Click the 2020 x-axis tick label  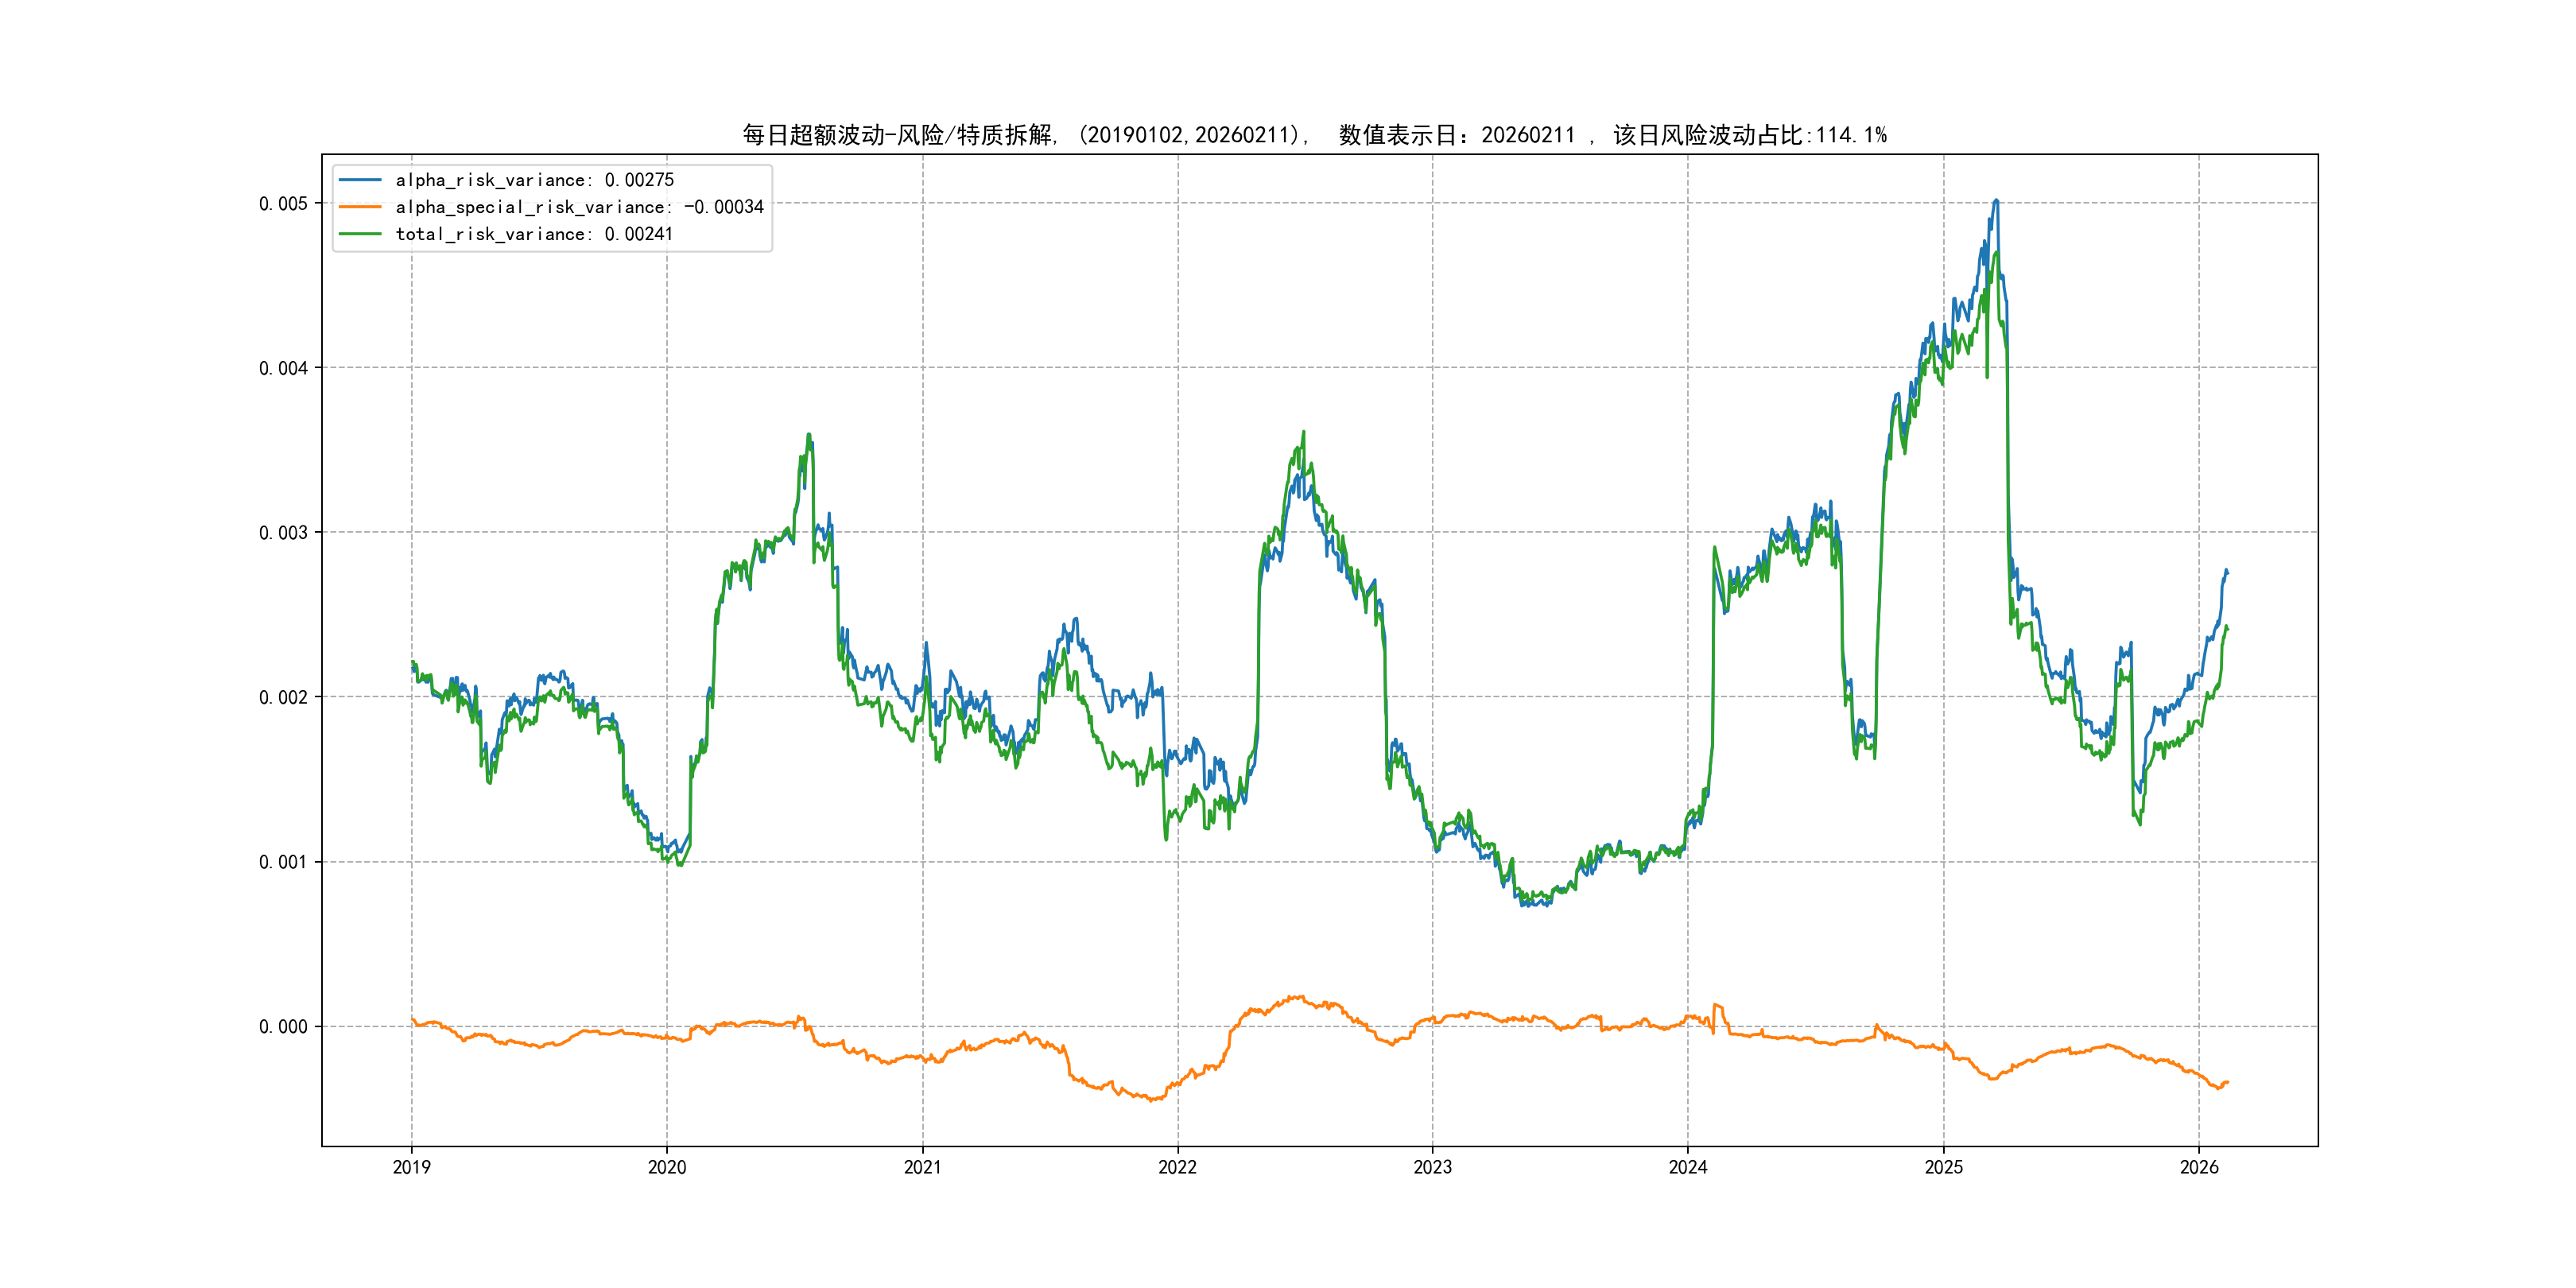667,1167
